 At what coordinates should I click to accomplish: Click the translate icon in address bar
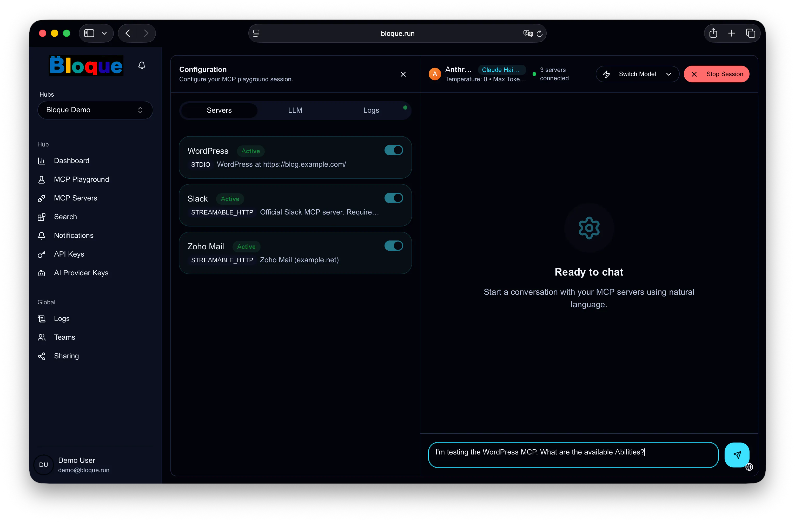[x=528, y=34]
